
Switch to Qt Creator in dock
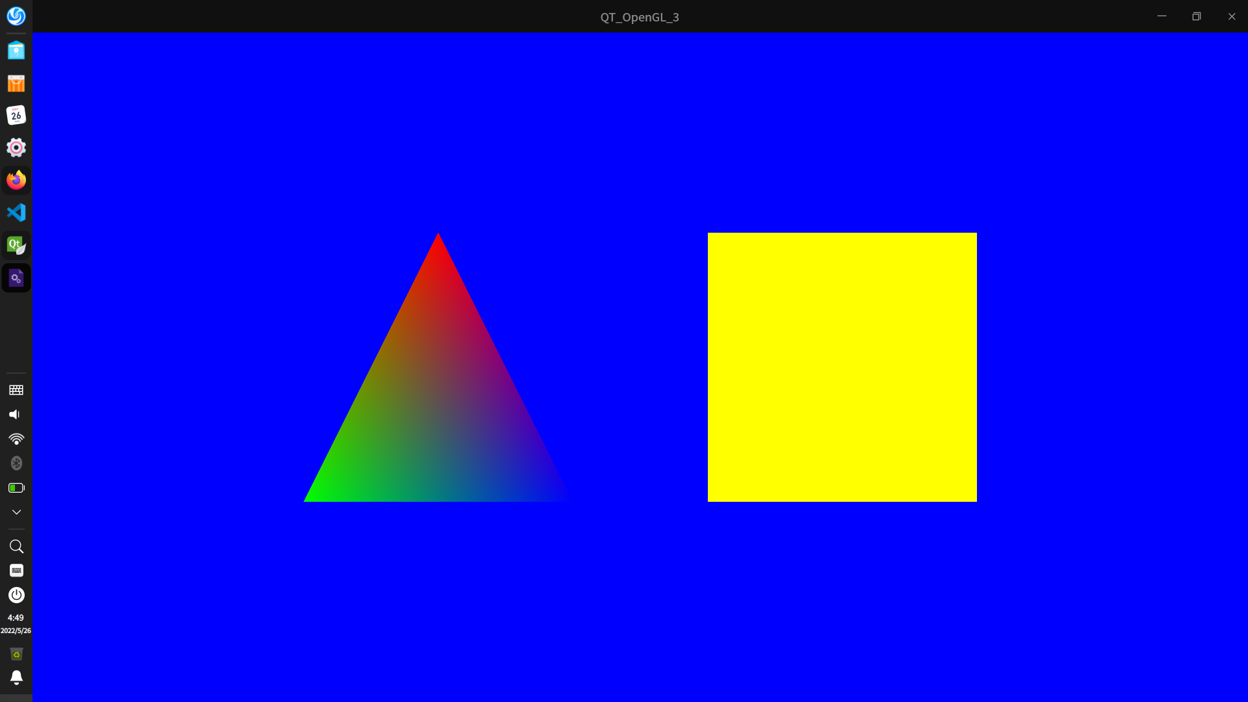[16, 245]
